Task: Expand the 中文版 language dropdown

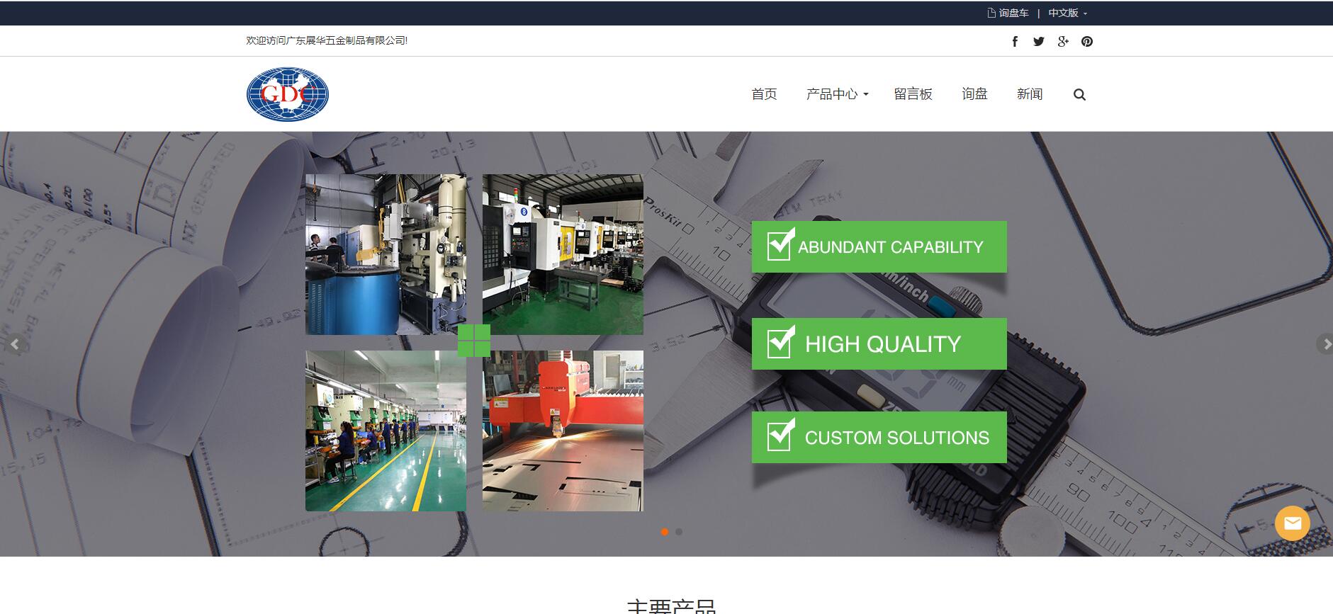Action: tap(1067, 13)
